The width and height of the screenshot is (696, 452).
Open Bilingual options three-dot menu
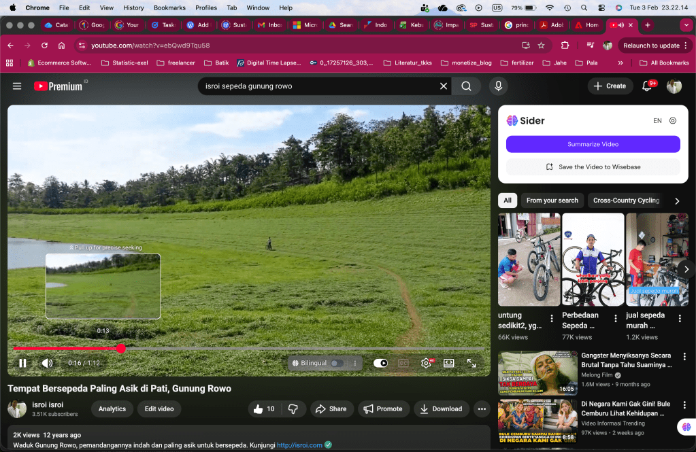(354, 364)
